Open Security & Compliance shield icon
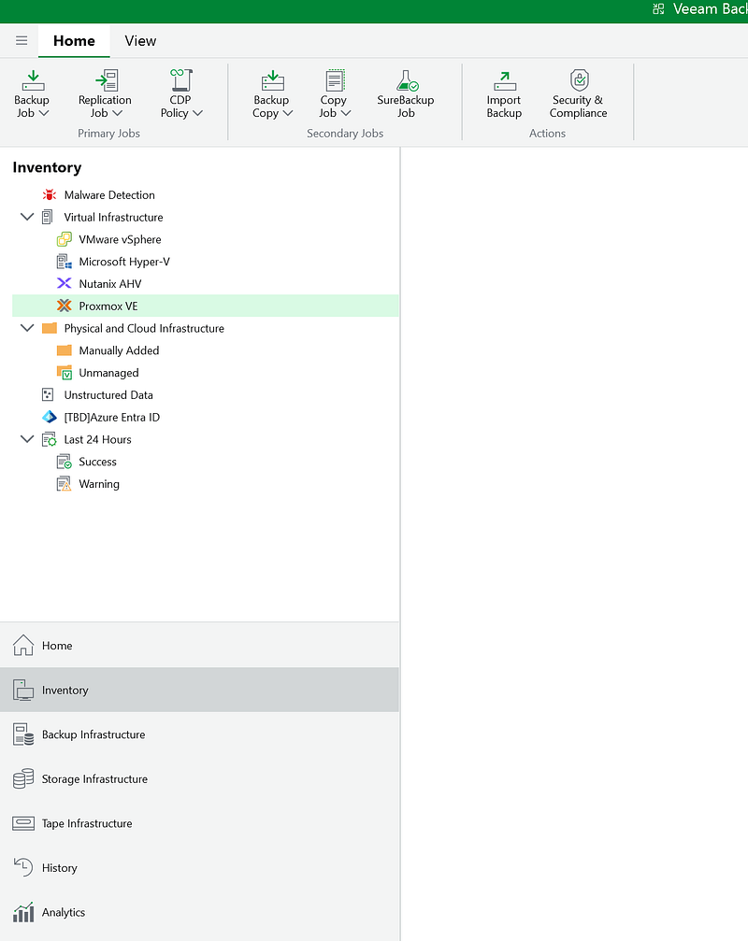The image size is (748, 941). [x=578, y=80]
